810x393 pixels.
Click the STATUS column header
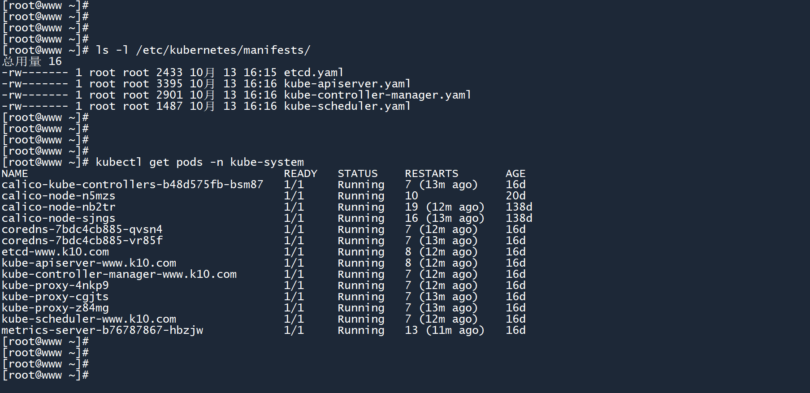(357, 173)
